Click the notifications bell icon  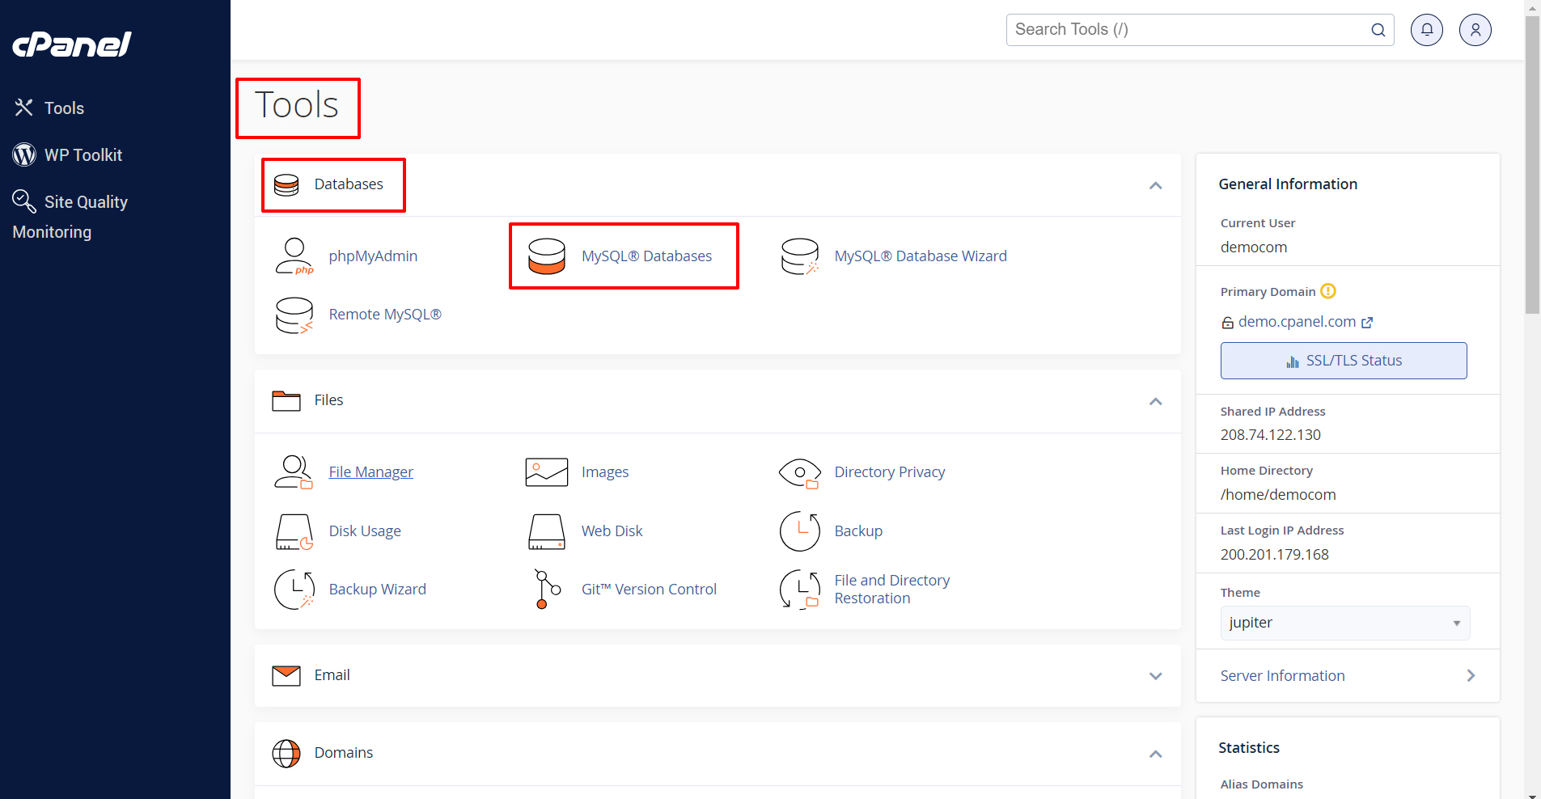1426,30
